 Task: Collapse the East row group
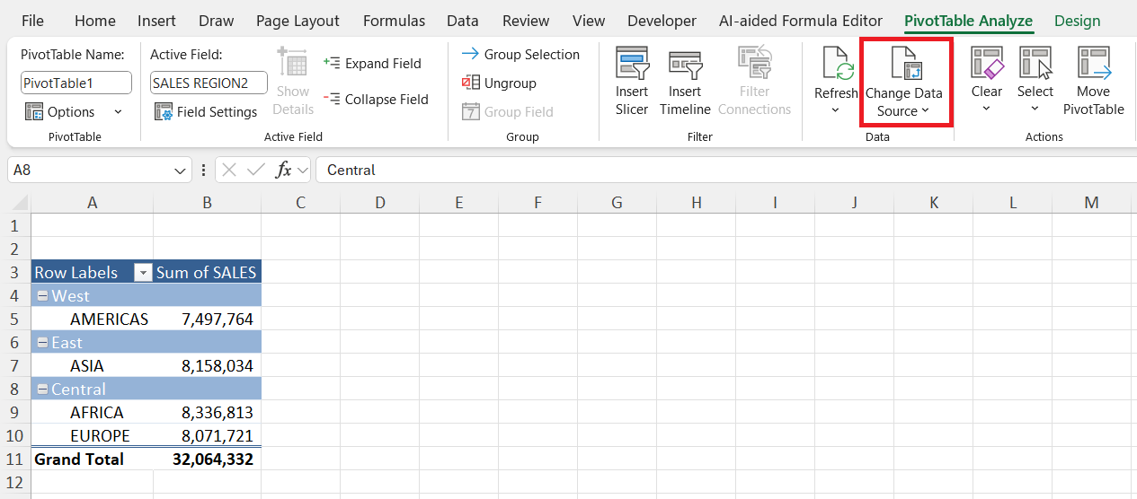[x=42, y=343]
